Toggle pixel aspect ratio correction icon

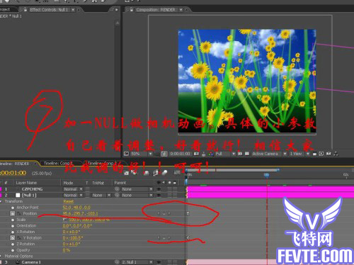(x=314, y=154)
